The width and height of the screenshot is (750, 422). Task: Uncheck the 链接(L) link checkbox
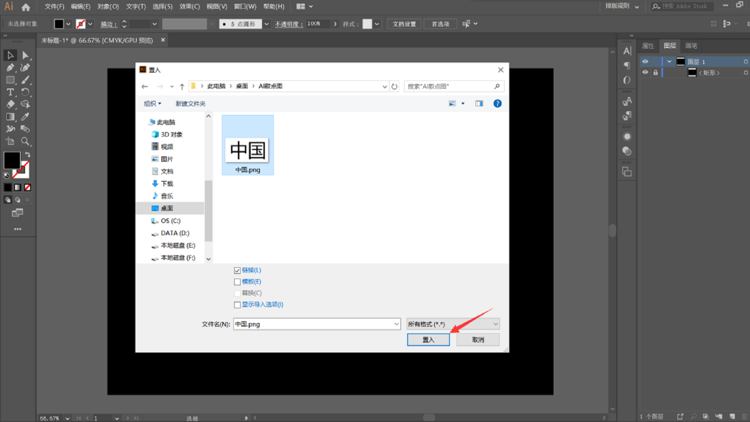click(x=237, y=270)
